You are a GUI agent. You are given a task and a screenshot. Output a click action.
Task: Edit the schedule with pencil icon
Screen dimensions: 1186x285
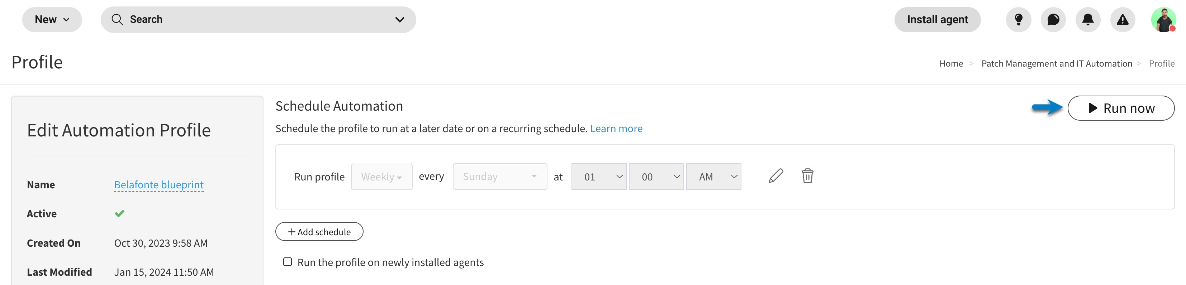(x=776, y=176)
